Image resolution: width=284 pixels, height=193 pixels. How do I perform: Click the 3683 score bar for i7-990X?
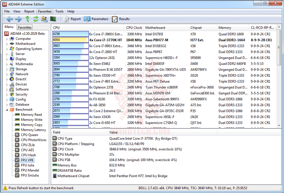pyautogui.click(x=71, y=46)
